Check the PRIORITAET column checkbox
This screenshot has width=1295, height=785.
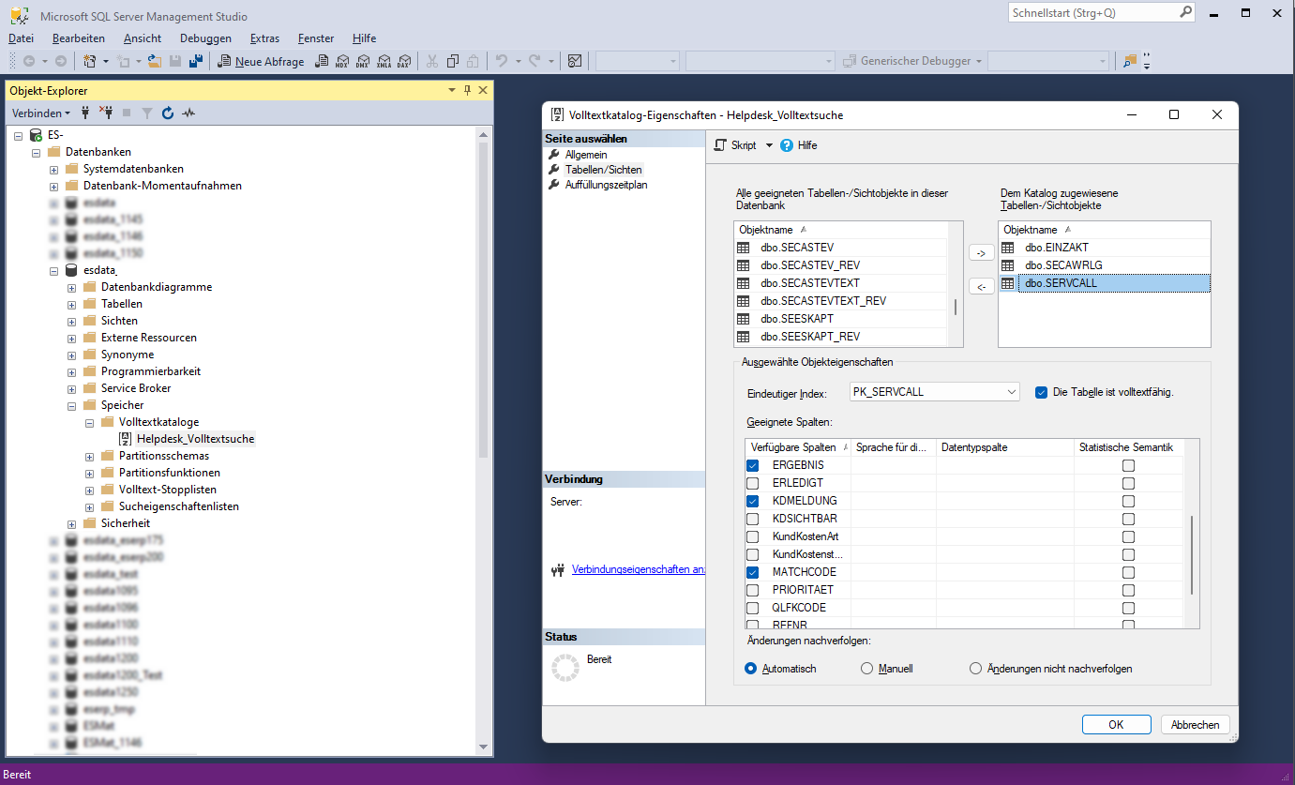[752, 590]
